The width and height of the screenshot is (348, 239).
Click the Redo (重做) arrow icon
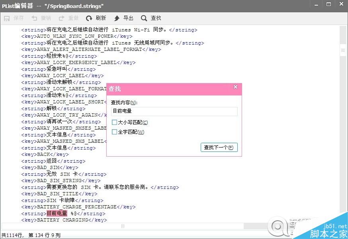[61, 18]
